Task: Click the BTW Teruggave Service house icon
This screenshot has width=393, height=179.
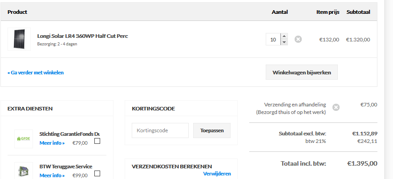Action: coord(24,171)
